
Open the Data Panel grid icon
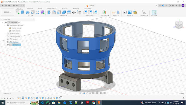click(x=6, y=5)
